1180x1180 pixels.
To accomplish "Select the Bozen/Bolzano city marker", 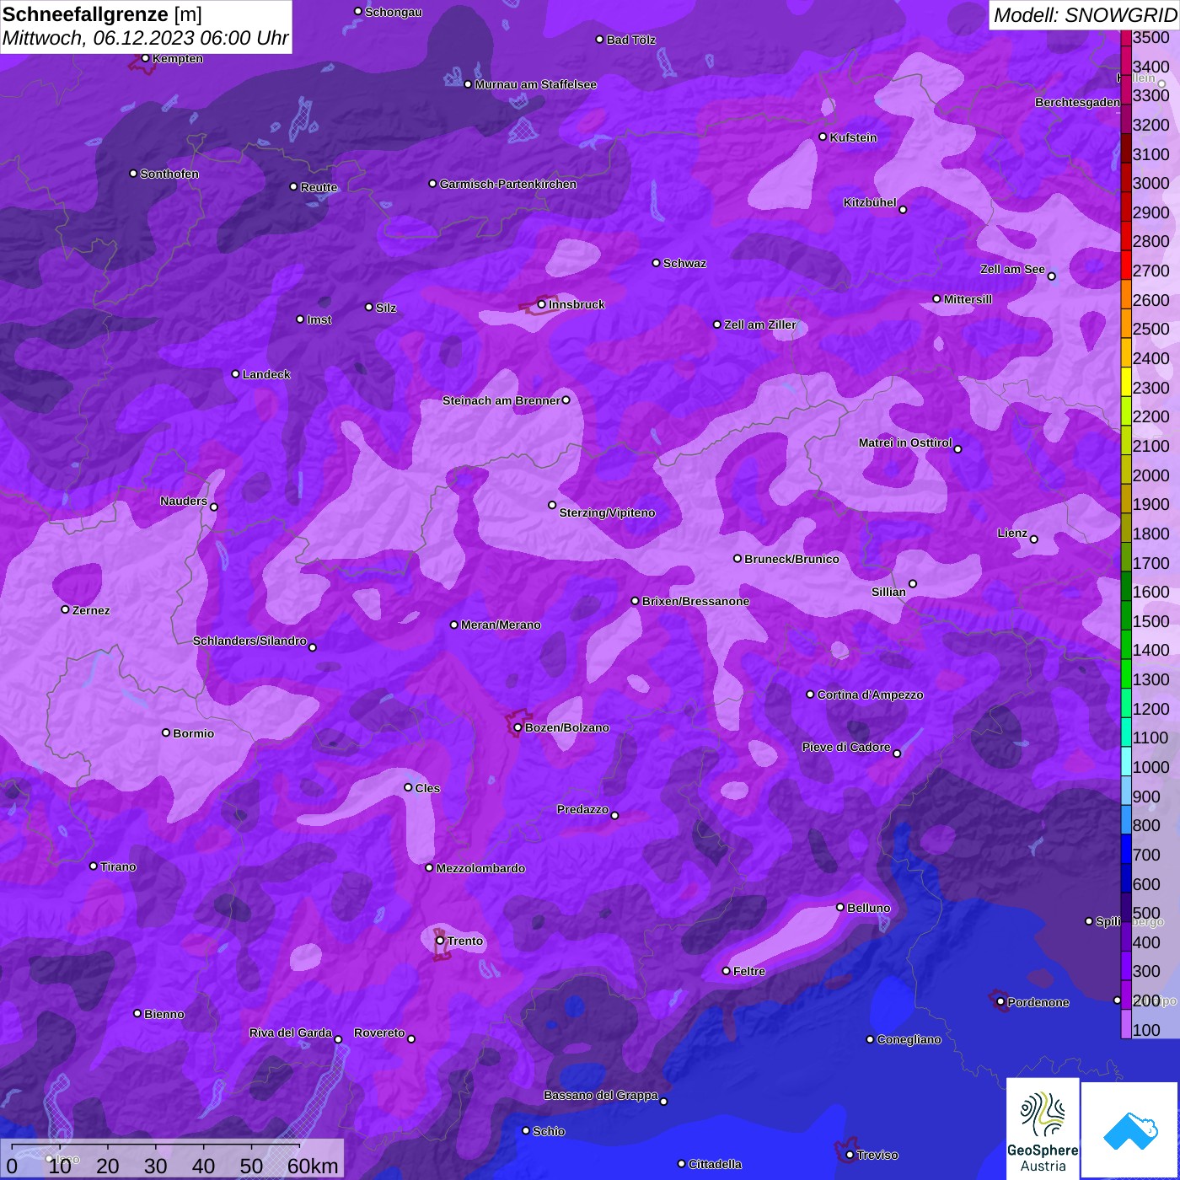I will point(518,727).
